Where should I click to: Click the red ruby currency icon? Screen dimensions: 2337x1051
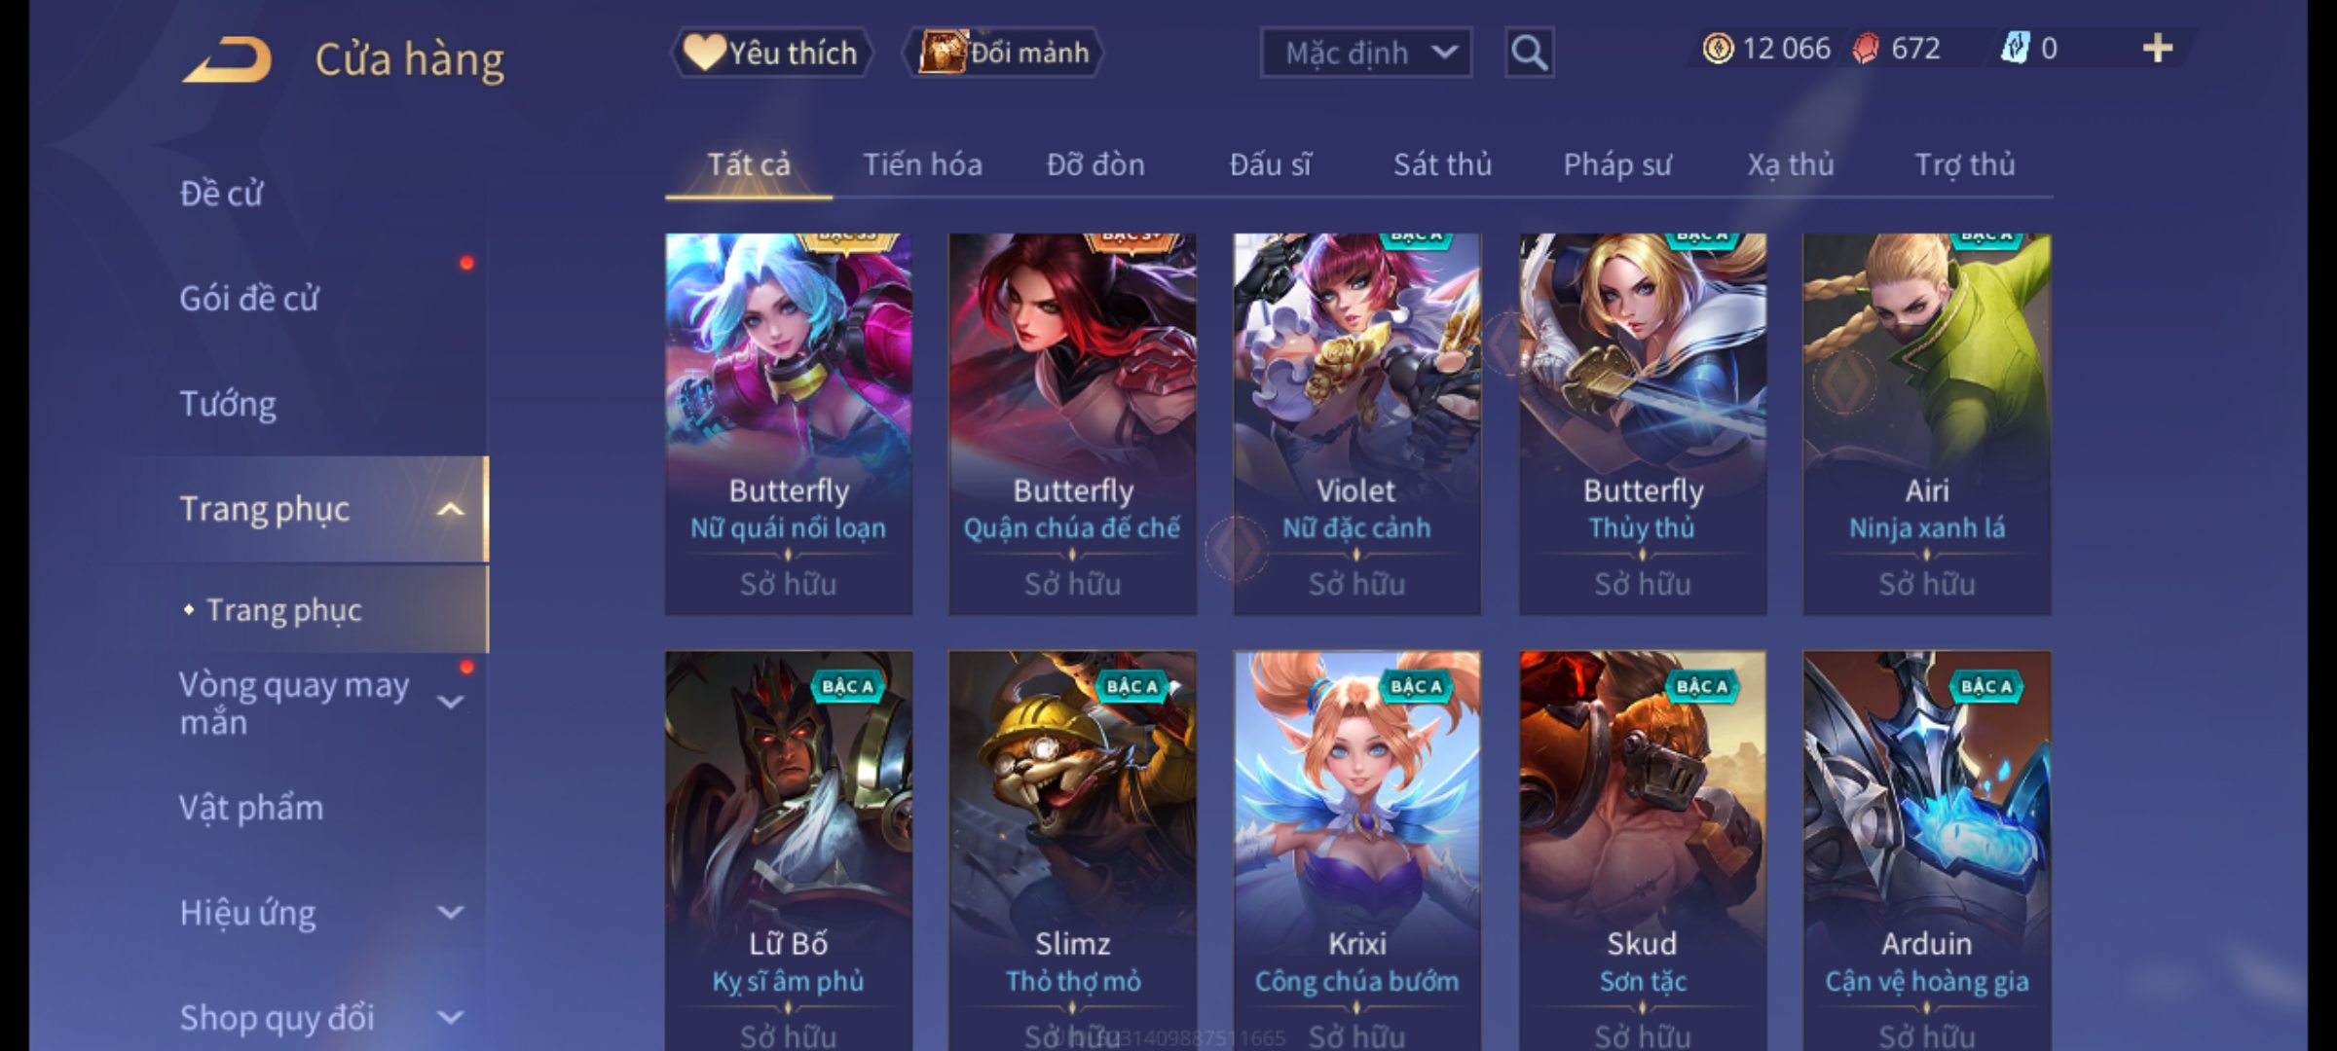[1866, 49]
